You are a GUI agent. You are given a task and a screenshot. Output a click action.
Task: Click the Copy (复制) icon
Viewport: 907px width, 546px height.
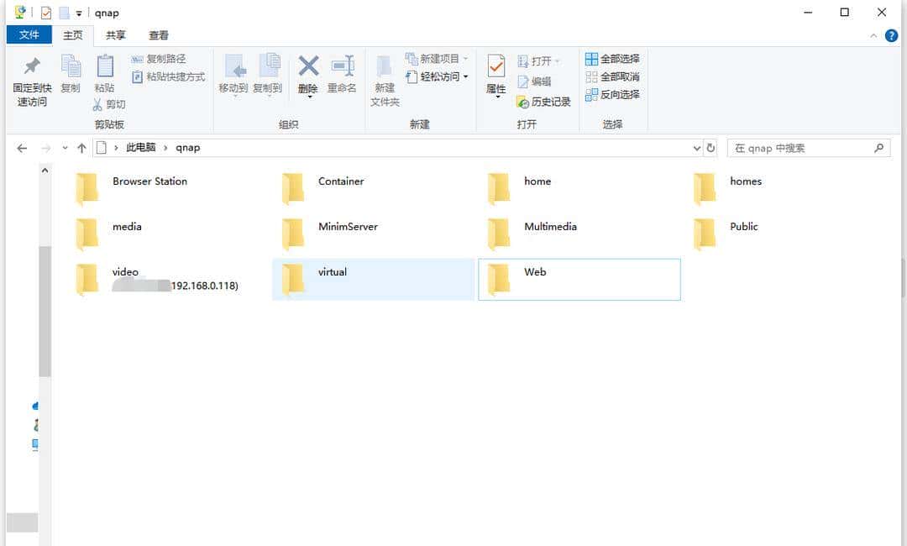pyautogui.click(x=71, y=76)
